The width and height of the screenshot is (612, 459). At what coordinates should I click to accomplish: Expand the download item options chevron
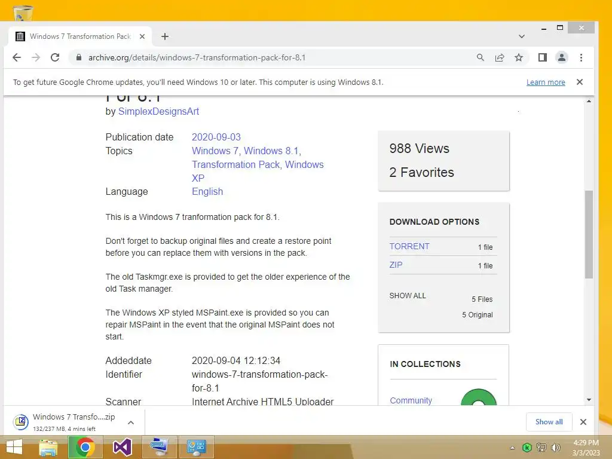[x=131, y=423]
